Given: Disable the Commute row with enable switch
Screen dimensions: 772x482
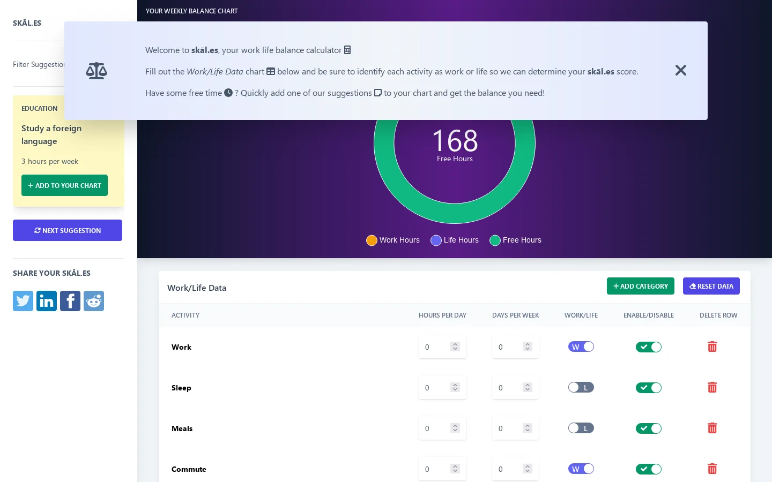Looking at the screenshot, I should 649,469.
